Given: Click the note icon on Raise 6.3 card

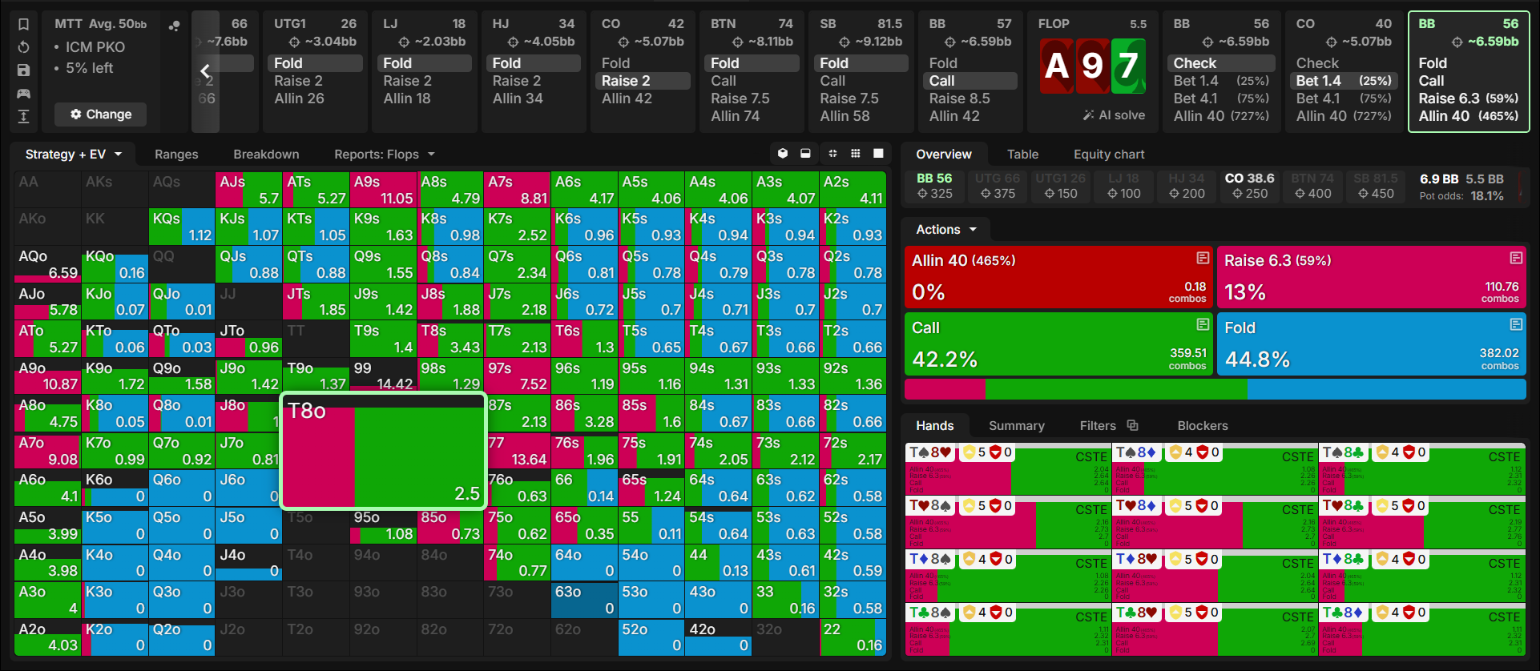Looking at the screenshot, I should 1516,258.
